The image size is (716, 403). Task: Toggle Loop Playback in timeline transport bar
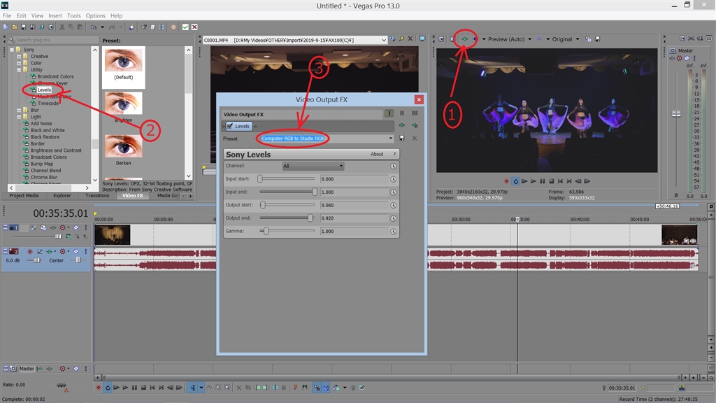click(108, 388)
